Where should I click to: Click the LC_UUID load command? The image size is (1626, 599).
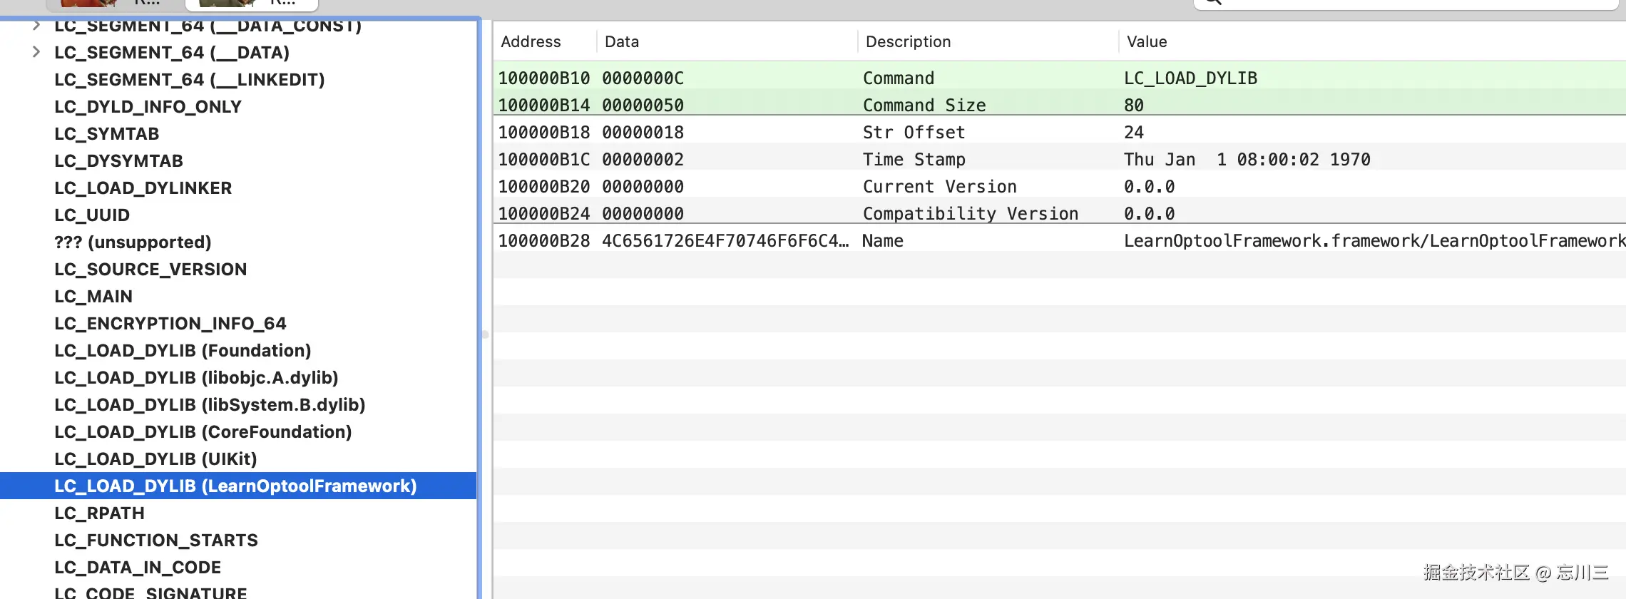92,215
